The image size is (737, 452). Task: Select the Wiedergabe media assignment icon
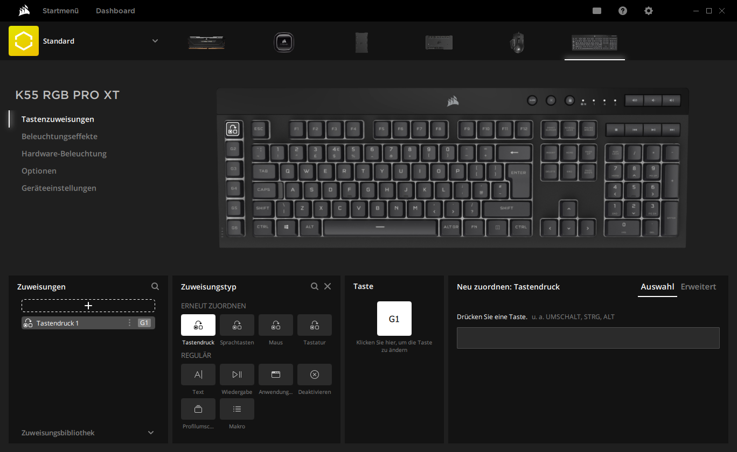(237, 375)
